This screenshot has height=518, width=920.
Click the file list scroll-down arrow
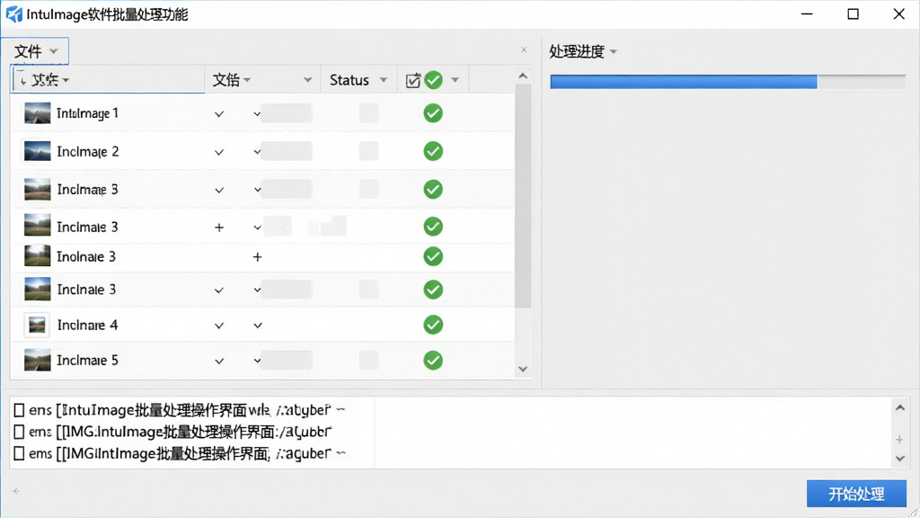523,369
